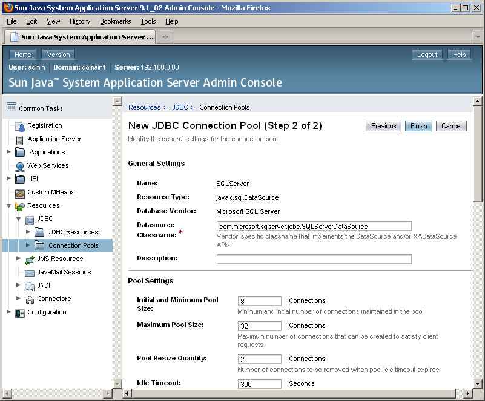
Task: Open a new browser tab
Action: [x=165, y=37]
